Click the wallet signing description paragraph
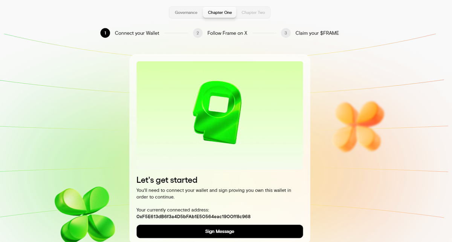 [x=214, y=194]
